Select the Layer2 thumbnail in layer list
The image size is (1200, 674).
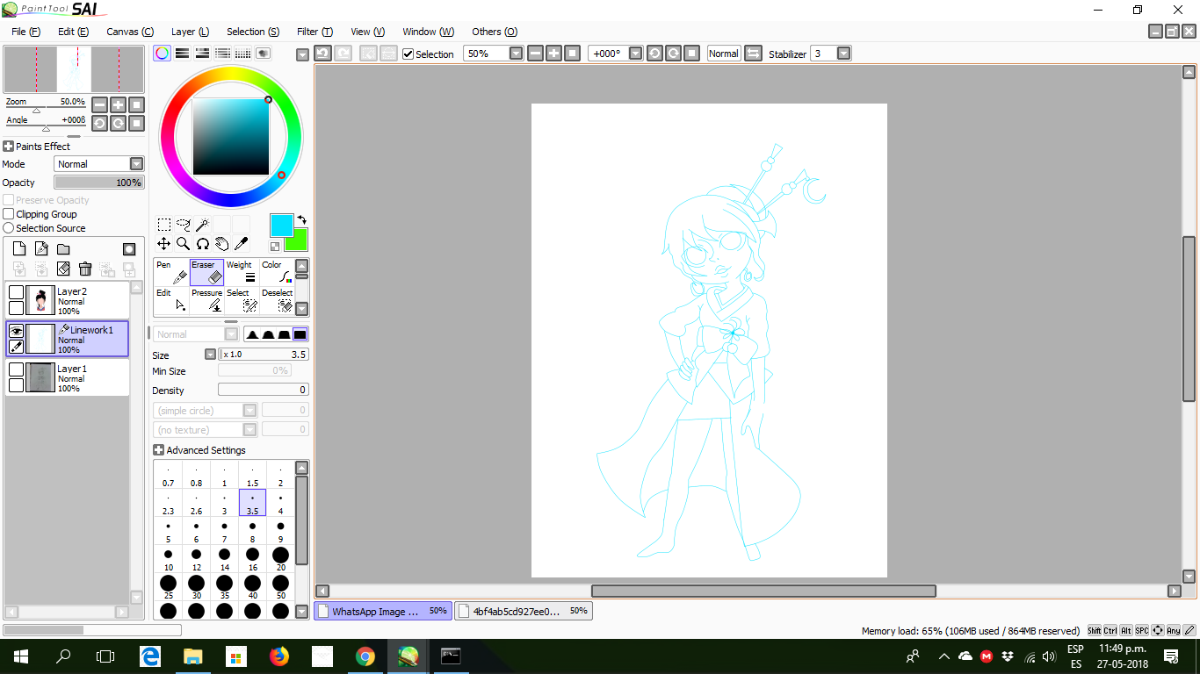(x=40, y=300)
